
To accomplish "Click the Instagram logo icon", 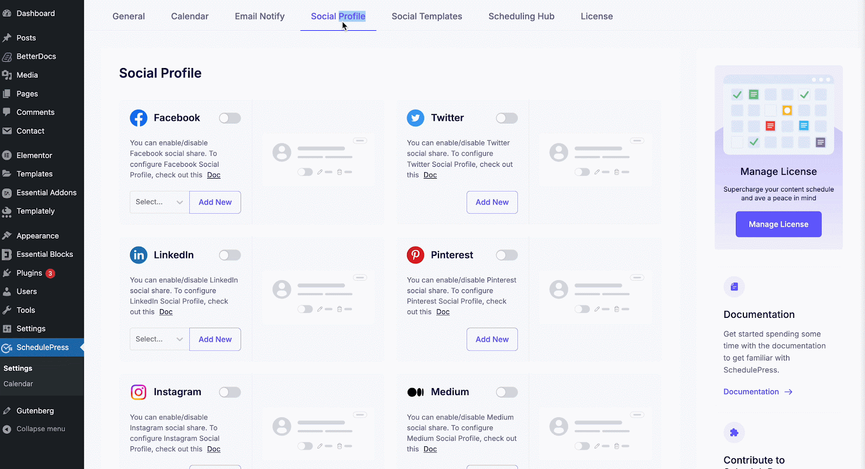I will pyautogui.click(x=139, y=392).
